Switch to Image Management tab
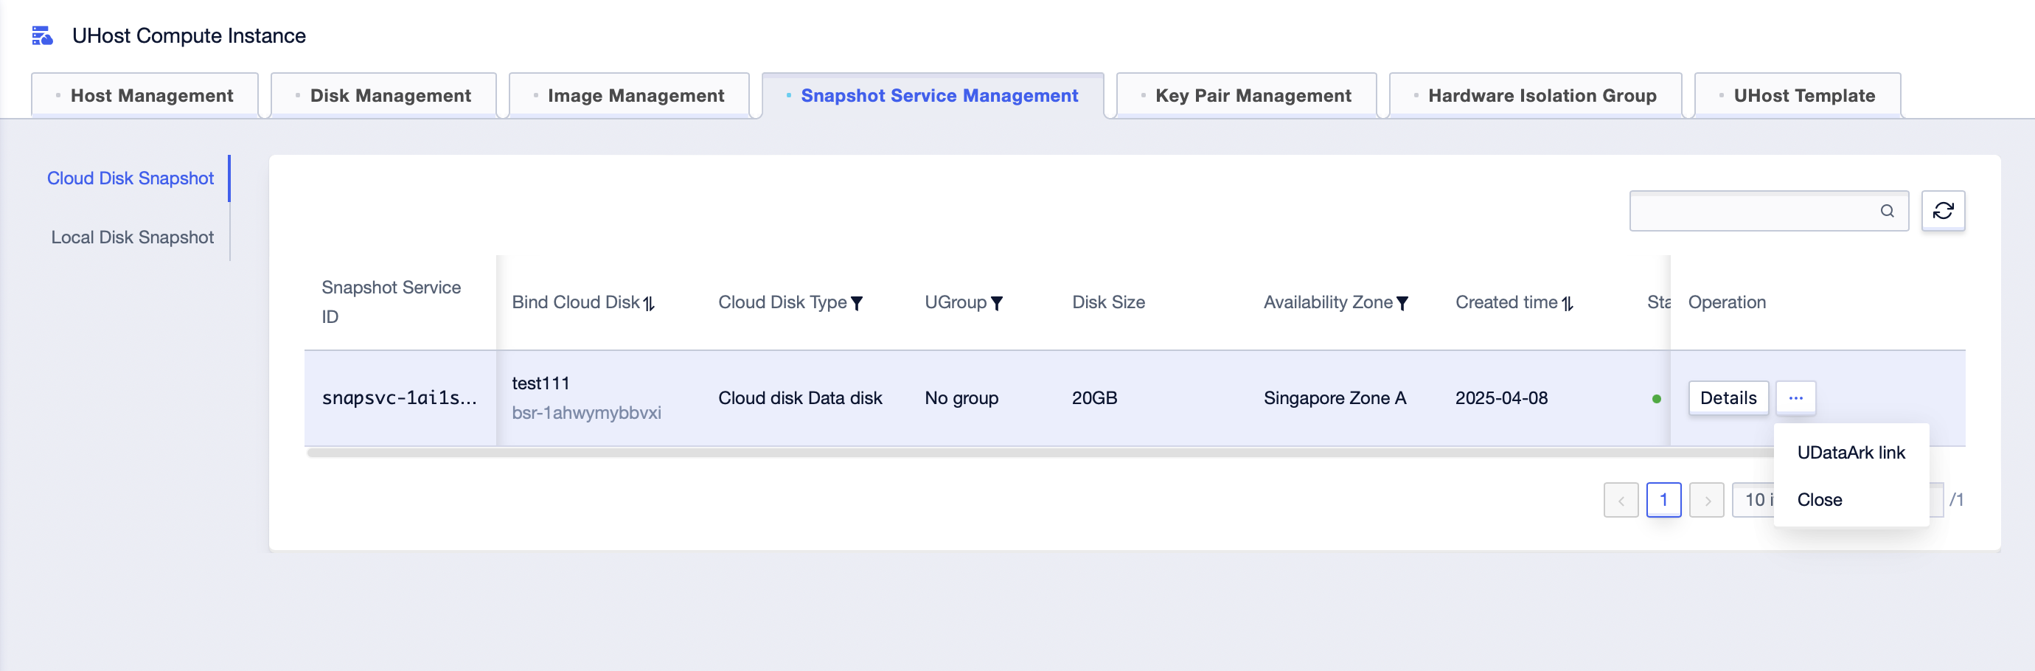Screen dimensions: 2035x671 tap(629, 96)
